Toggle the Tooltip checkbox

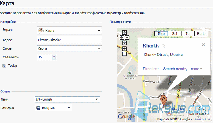coord(4,66)
